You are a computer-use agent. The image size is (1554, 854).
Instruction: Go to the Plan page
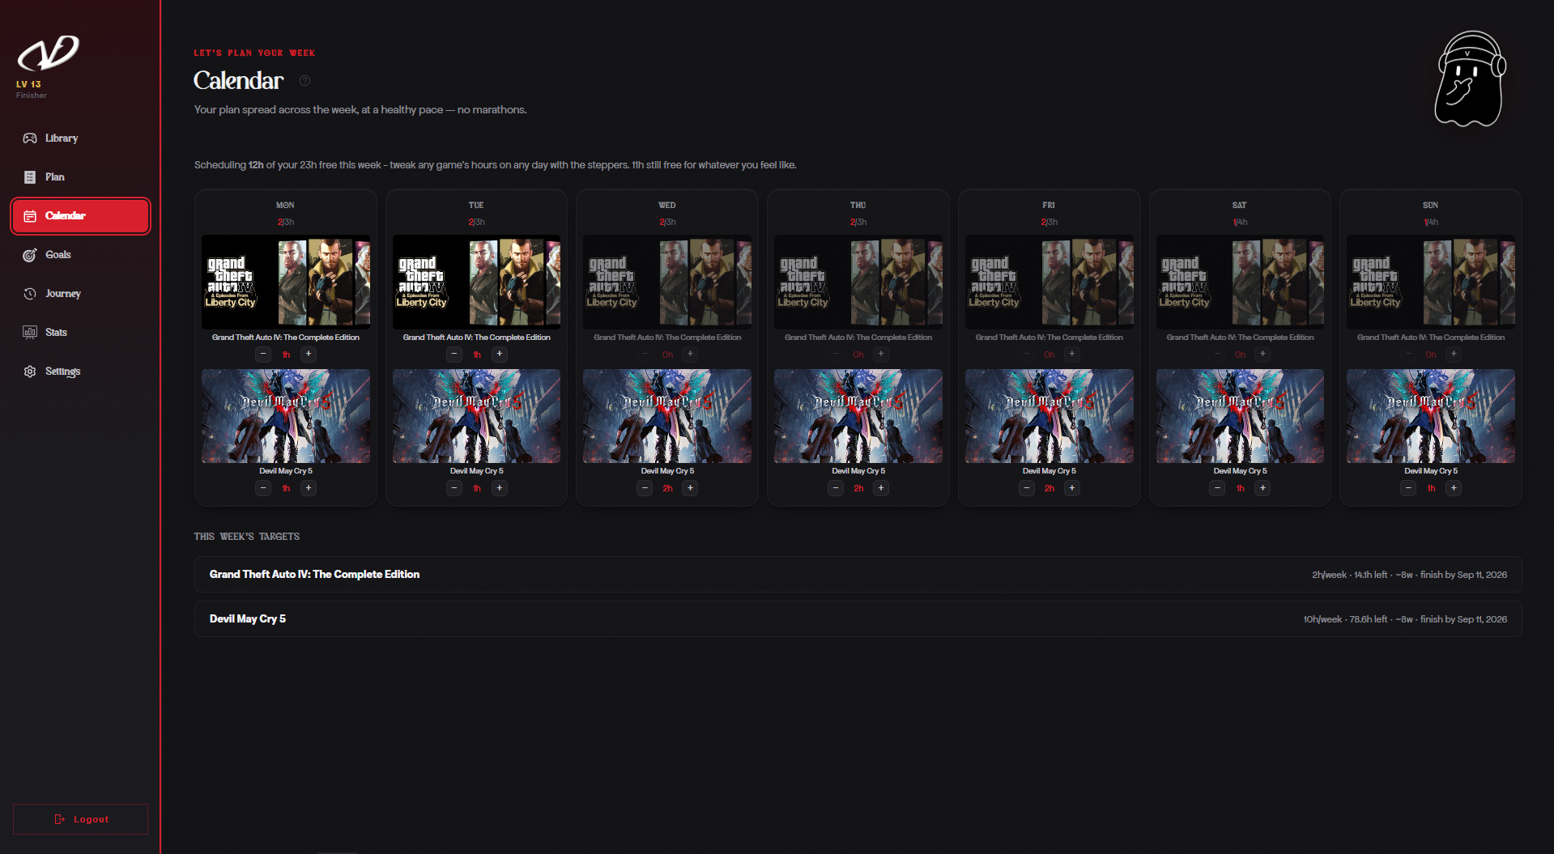80,177
